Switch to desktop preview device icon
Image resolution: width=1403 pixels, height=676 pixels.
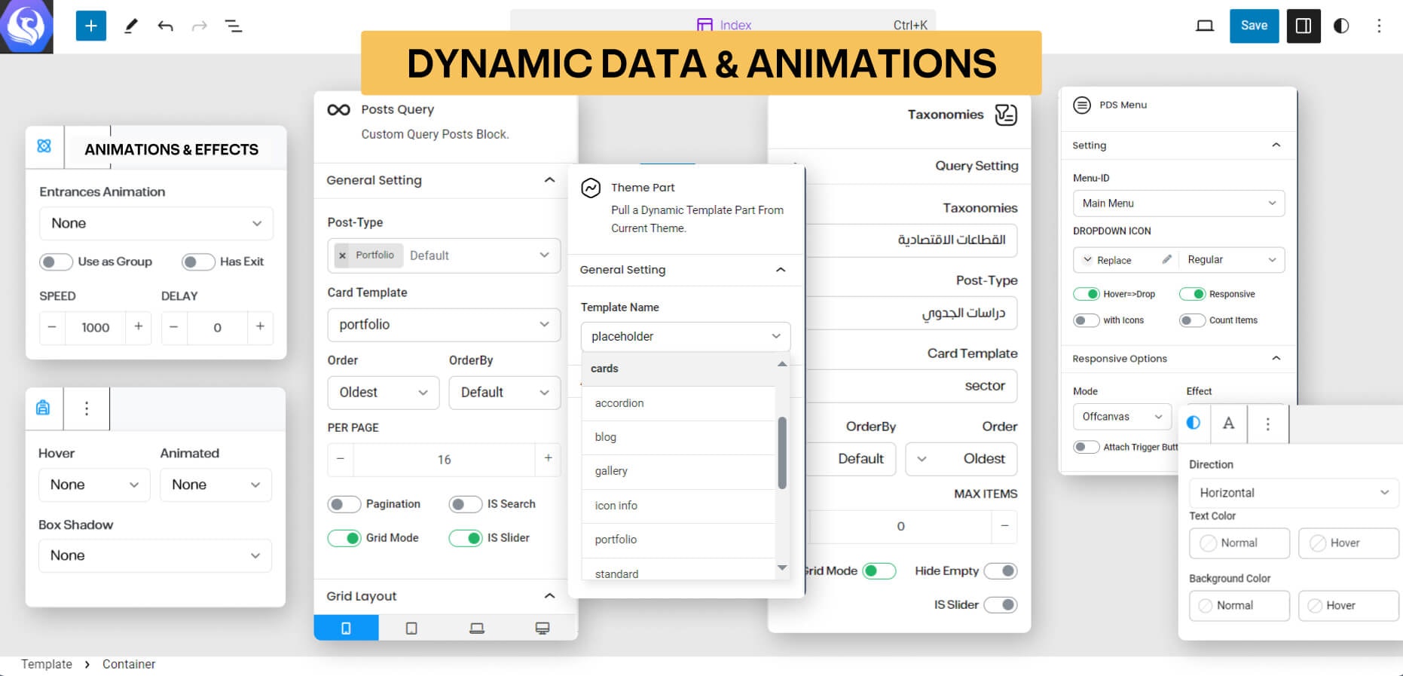point(1205,26)
